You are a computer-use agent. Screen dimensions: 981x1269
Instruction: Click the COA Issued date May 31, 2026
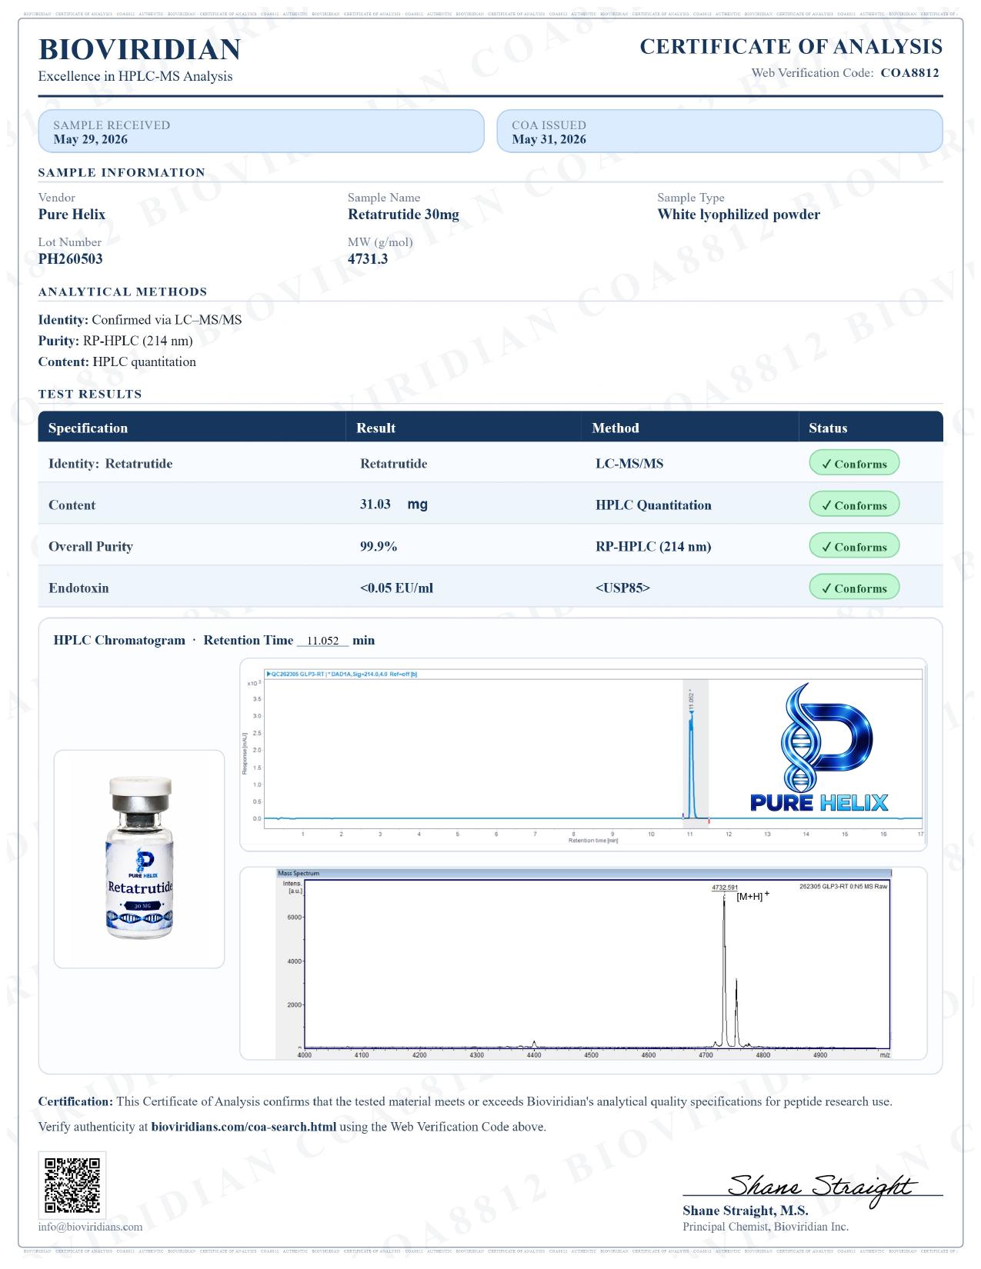pyautogui.click(x=549, y=139)
